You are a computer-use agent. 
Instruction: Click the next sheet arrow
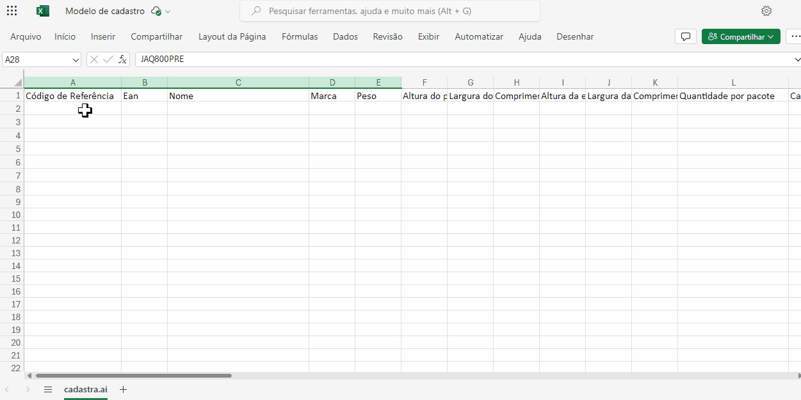click(28, 389)
